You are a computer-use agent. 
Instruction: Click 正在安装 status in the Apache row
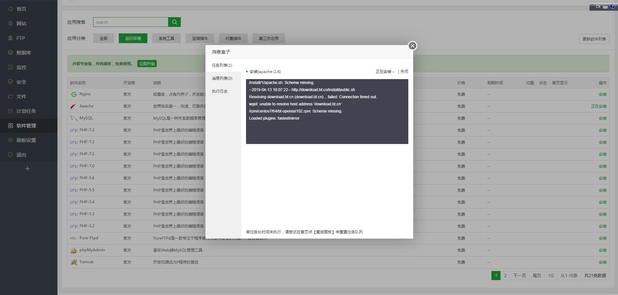pos(599,106)
